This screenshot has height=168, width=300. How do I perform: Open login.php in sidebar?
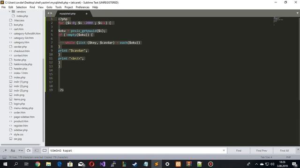click(x=19, y=104)
